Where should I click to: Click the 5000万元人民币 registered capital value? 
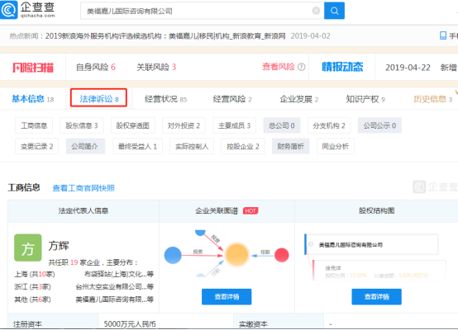[x=130, y=324]
